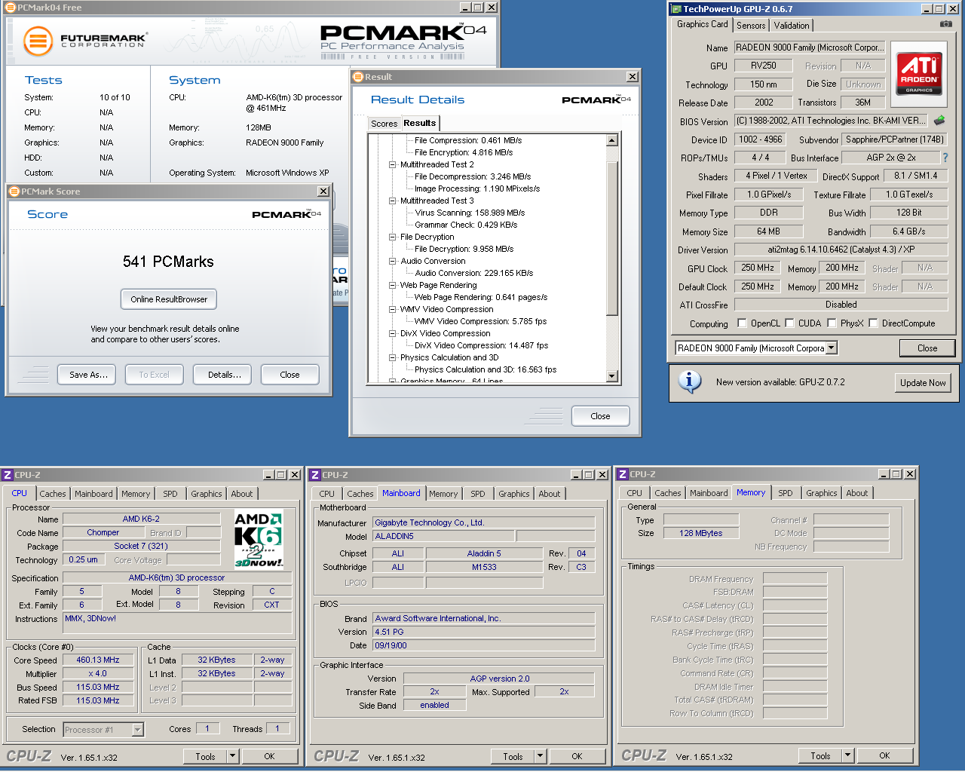
Task: Open the Processor #1 selection dropdown
Action: point(138,730)
